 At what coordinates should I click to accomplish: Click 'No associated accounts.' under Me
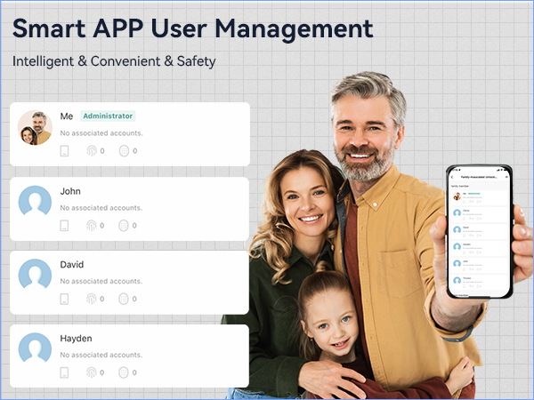[101, 133]
